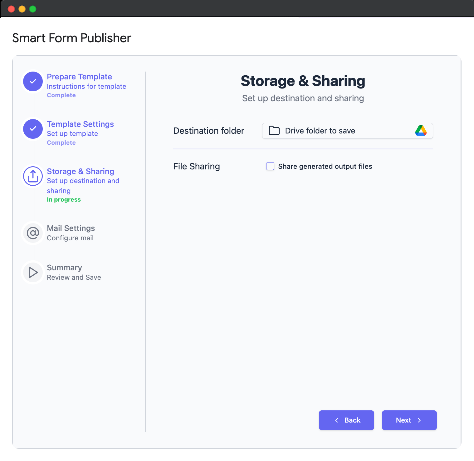Select the Mail Settings step
This screenshot has width=474, height=461.
[71, 228]
